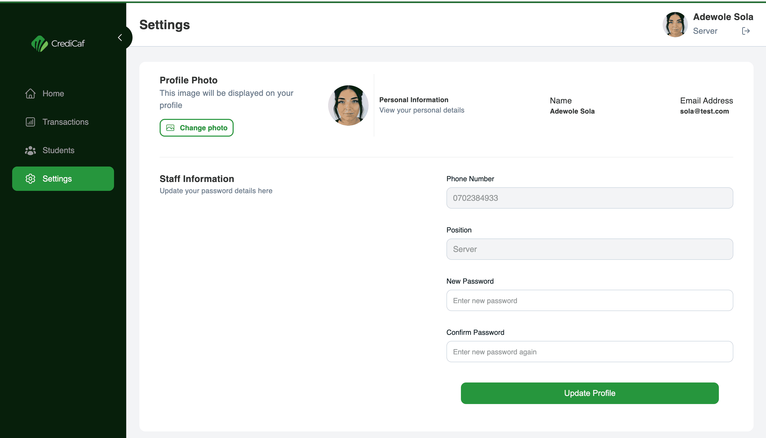The width and height of the screenshot is (766, 438).
Task: Click the Settings gear icon
Action: pos(30,179)
